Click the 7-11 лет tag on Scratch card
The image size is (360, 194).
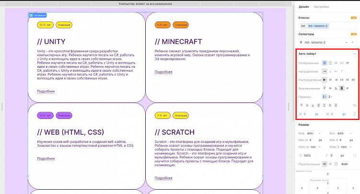[x=163, y=116]
